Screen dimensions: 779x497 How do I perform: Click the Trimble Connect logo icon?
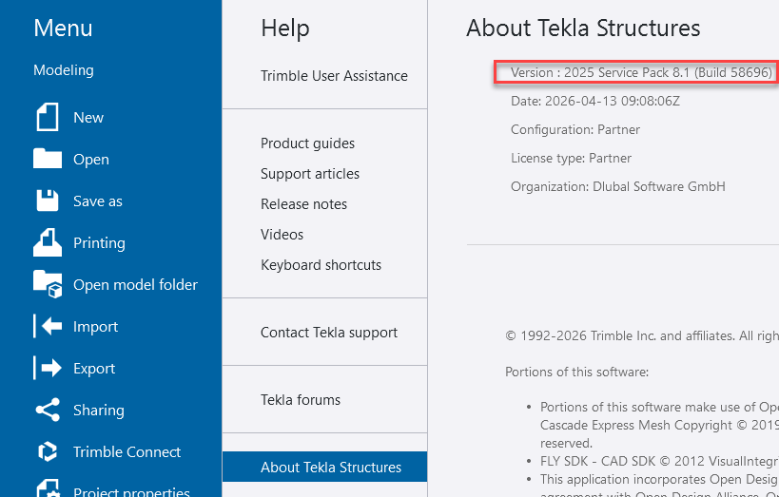[48, 451]
